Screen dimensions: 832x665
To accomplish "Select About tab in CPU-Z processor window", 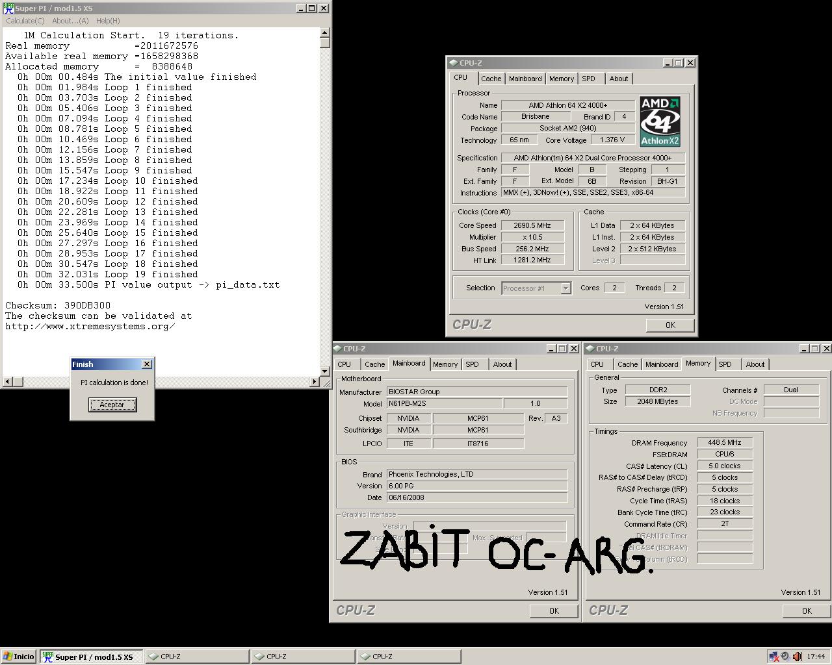I will pos(619,79).
